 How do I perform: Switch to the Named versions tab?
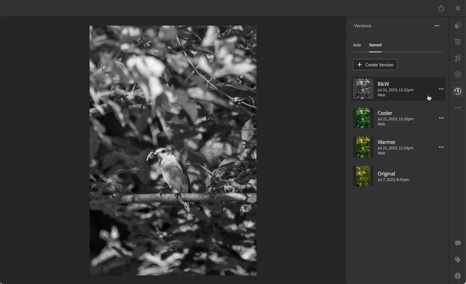(375, 45)
